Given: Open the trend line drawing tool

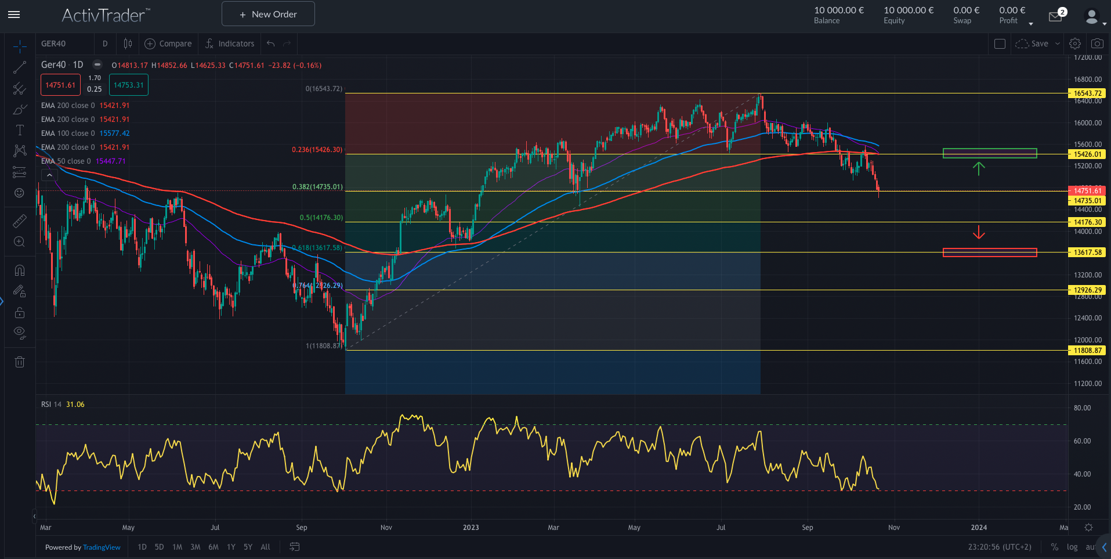Looking at the screenshot, I should tap(20, 67).
